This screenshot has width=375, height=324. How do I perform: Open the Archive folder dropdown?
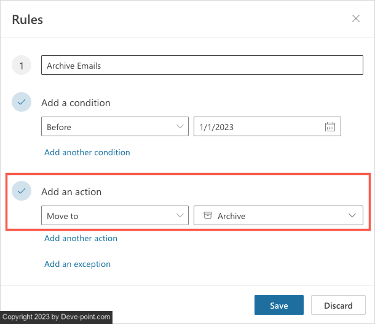pos(278,215)
